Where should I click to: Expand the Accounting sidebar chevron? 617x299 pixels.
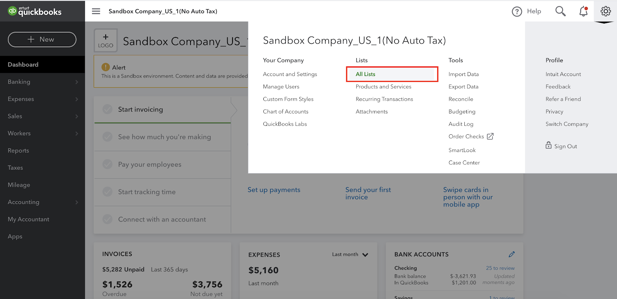coord(77,202)
